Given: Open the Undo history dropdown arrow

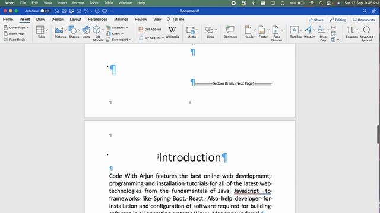Looking at the screenshot, I should pyautogui.click(x=91, y=11).
